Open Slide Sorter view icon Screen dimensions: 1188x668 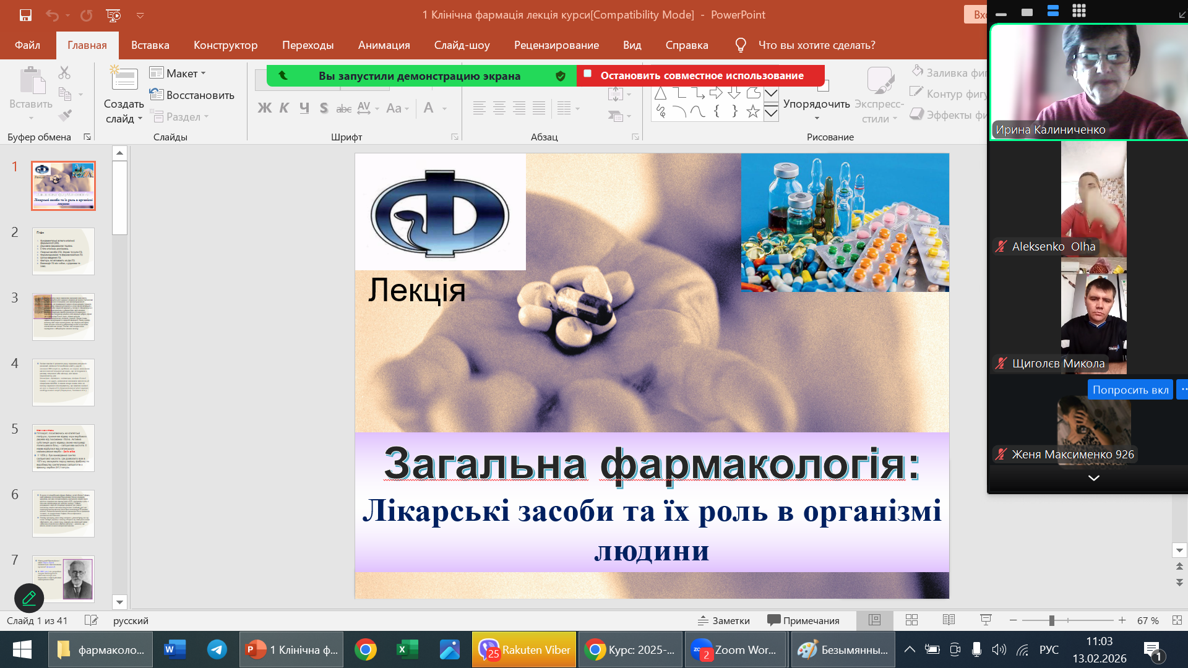coord(911,620)
